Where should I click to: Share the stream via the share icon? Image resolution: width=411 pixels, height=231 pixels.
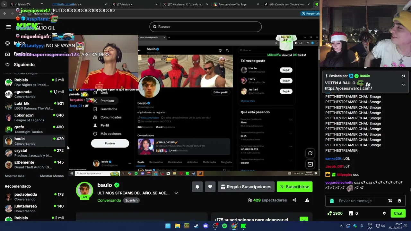(294, 200)
